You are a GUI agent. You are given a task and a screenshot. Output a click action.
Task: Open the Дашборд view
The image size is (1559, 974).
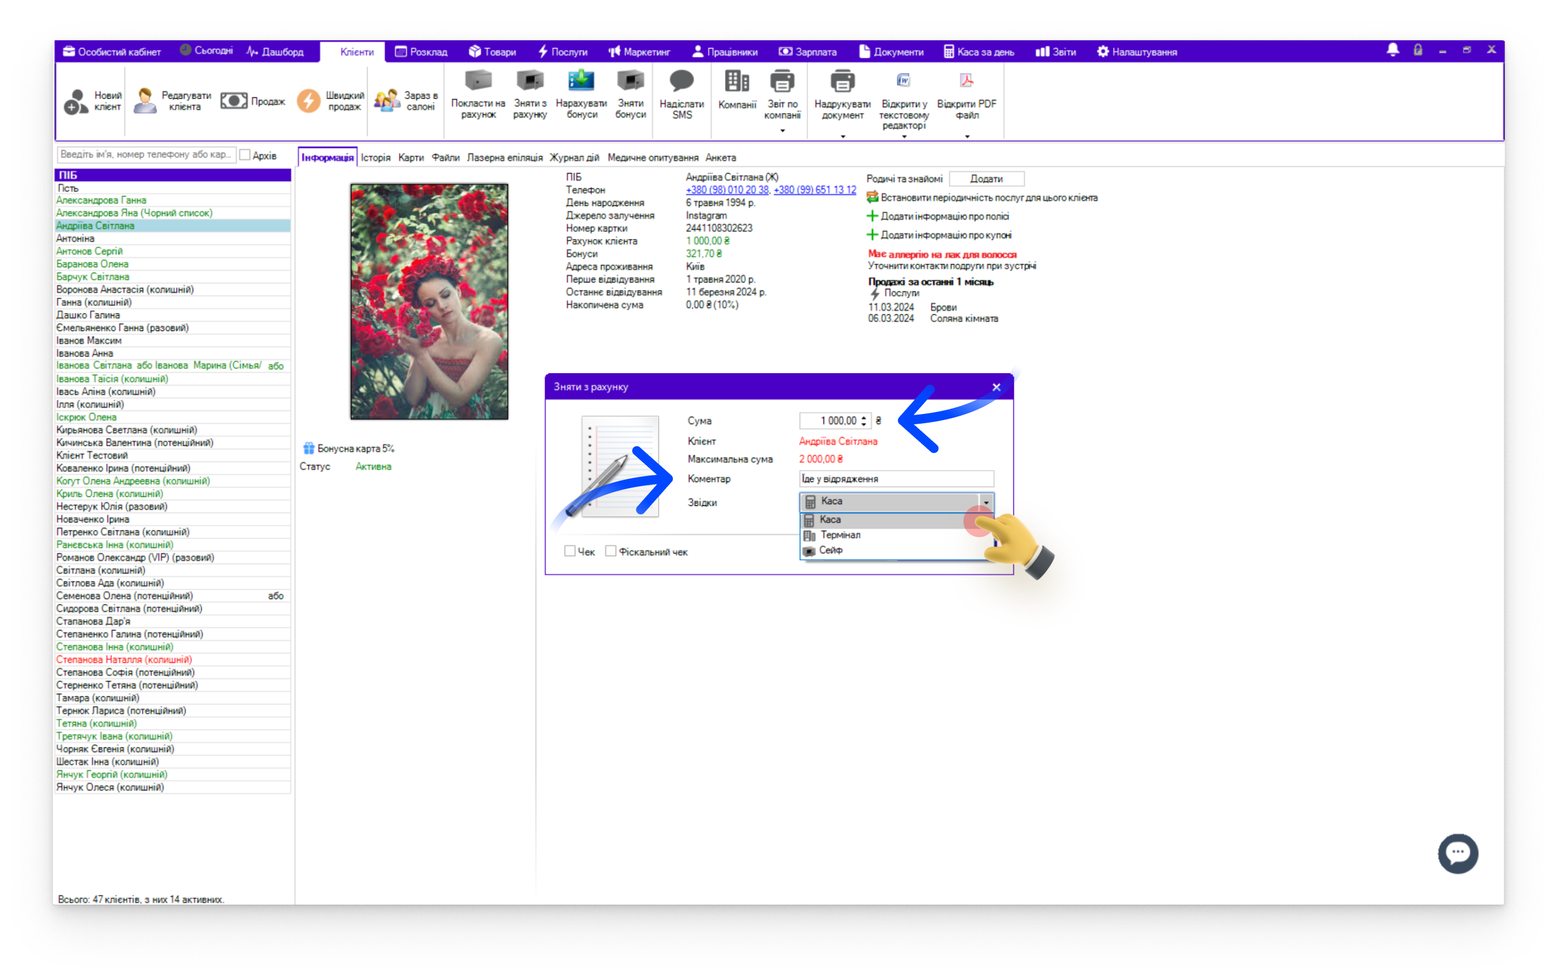[275, 52]
